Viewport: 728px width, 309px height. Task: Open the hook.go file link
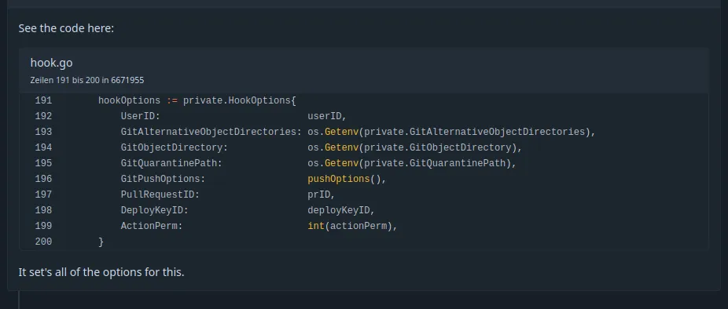[52, 63]
